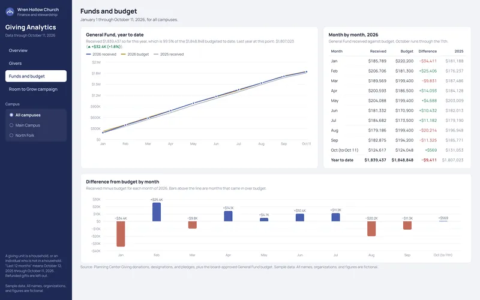The width and height of the screenshot is (480, 300).
Task: Select the Oct (to Oct 11) row label
Action: point(344,151)
